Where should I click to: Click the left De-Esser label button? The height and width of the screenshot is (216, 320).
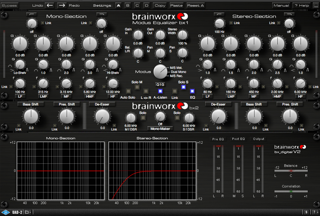pyautogui.click(x=102, y=104)
